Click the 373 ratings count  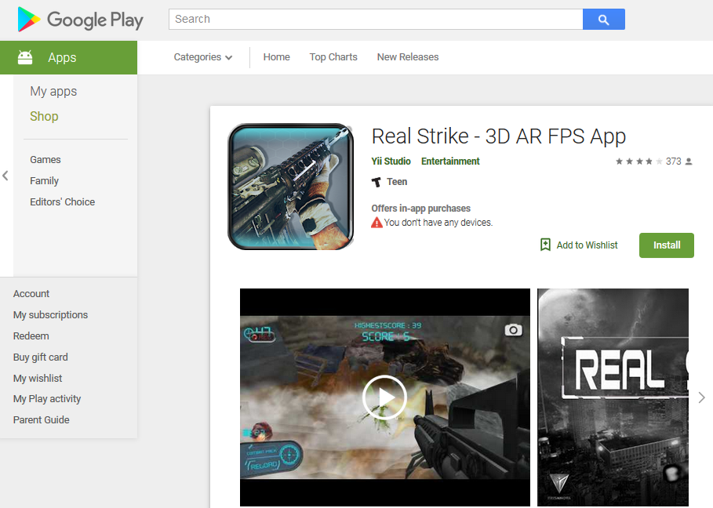click(674, 161)
